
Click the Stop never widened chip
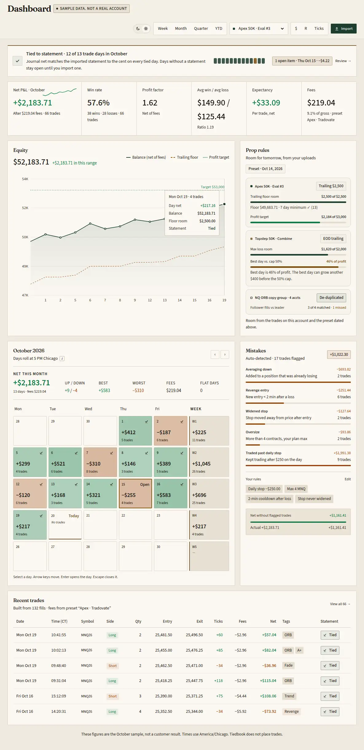click(x=314, y=499)
